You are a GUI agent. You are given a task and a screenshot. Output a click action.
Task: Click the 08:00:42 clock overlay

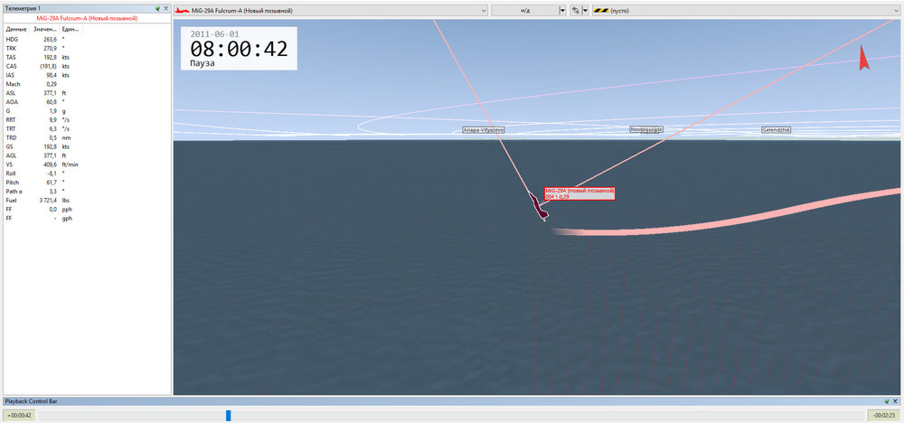tap(240, 50)
